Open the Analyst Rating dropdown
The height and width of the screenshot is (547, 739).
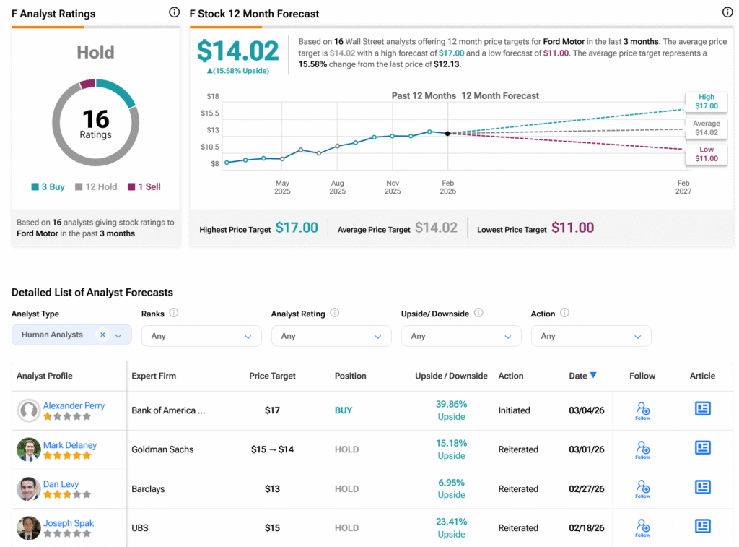(x=331, y=336)
